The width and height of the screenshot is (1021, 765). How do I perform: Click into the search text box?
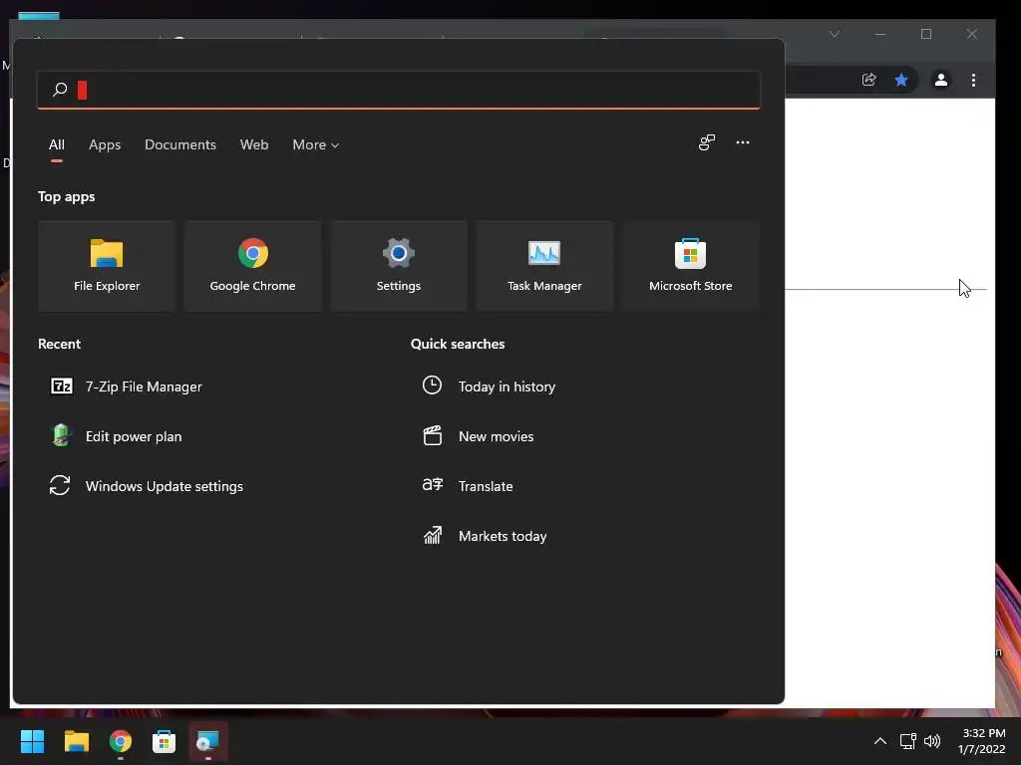(x=399, y=89)
